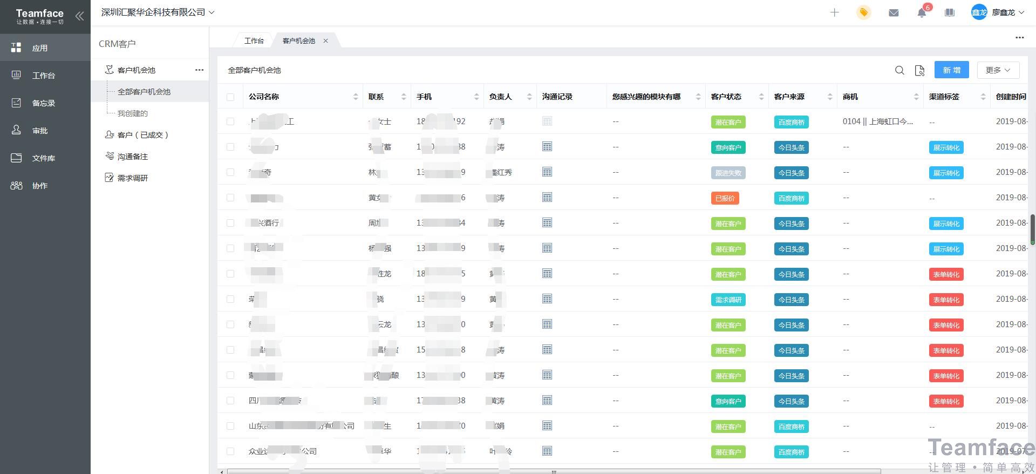Open the book icon in top bar
This screenshot has height=474, width=1036.
click(x=950, y=12)
